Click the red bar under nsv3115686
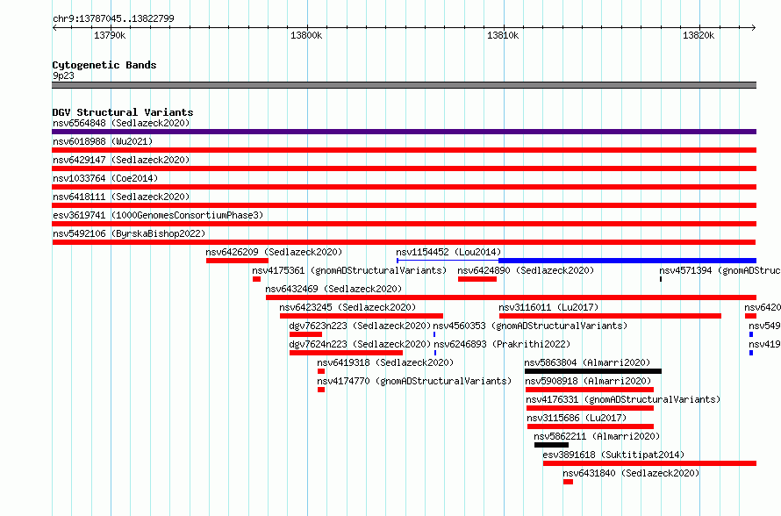781x516 pixels. [591, 426]
